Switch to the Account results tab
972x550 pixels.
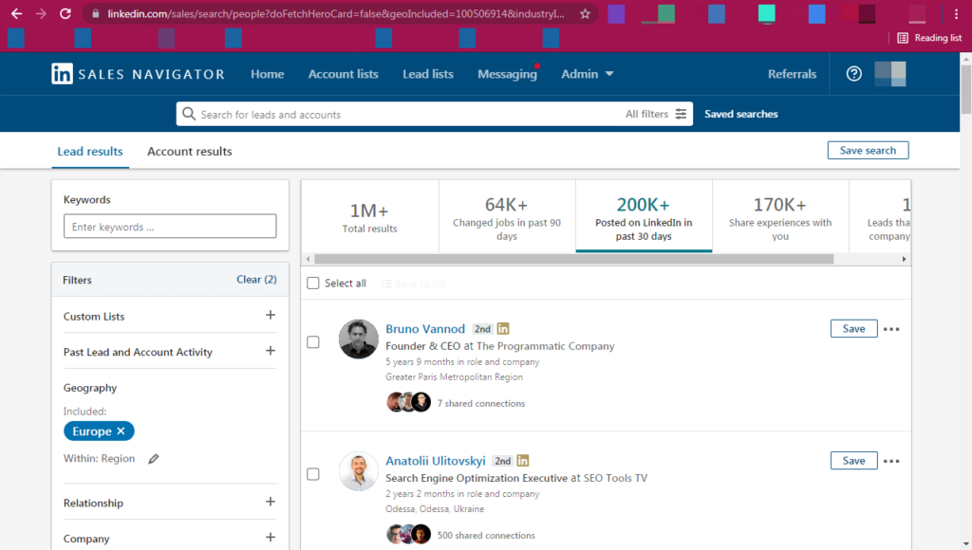click(x=189, y=152)
